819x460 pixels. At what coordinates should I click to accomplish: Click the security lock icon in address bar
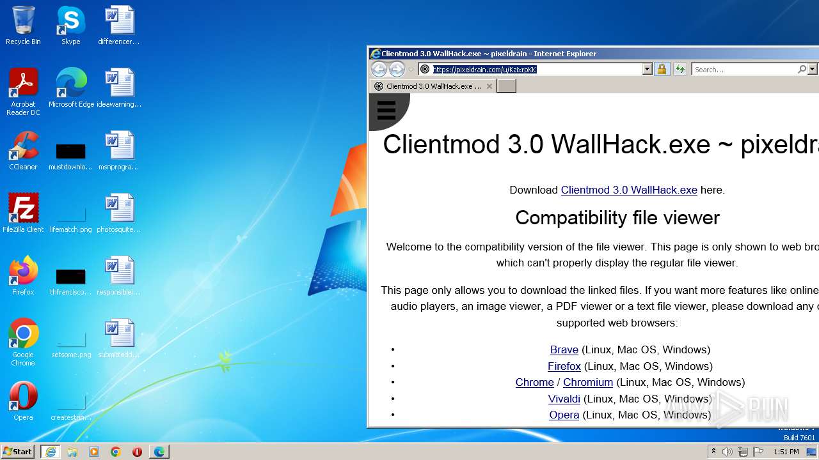tap(662, 69)
